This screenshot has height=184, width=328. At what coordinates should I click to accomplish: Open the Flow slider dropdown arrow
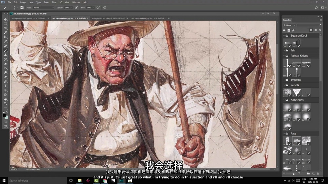pyautogui.click(x=93, y=8)
